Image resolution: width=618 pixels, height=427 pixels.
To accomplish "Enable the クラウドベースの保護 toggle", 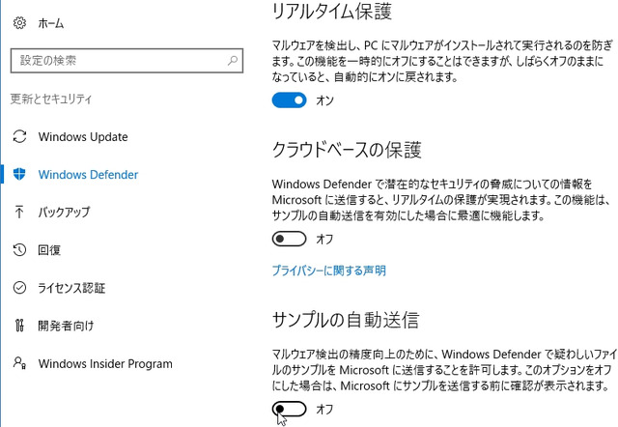I will [x=289, y=239].
